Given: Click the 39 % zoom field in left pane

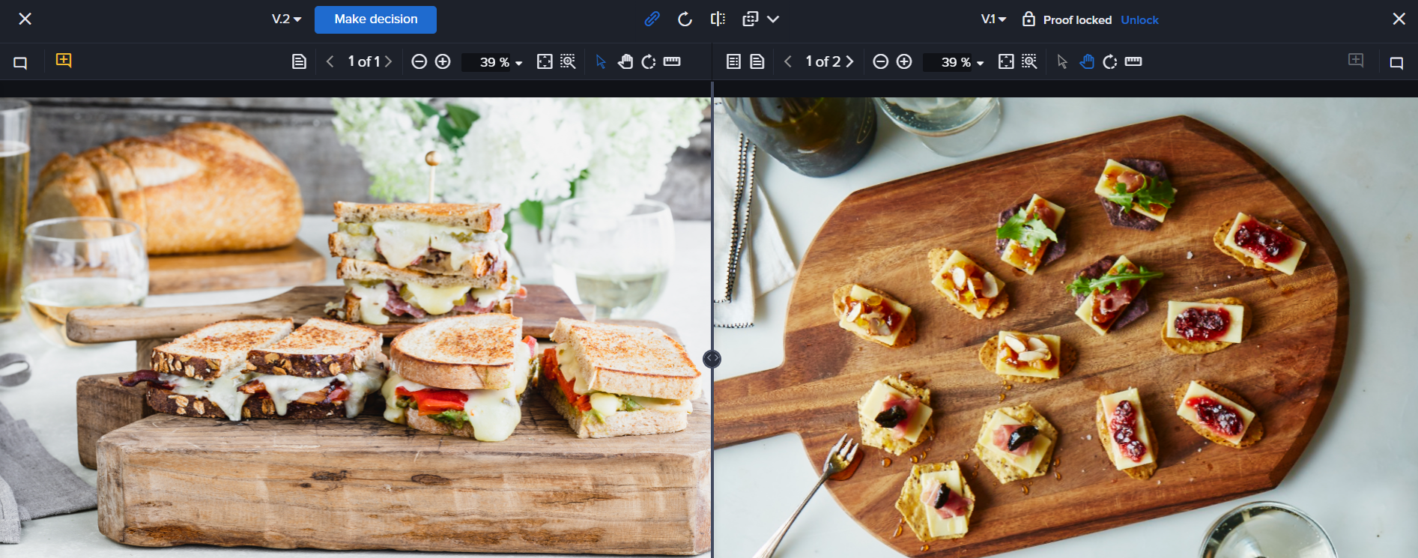Looking at the screenshot, I should 487,62.
